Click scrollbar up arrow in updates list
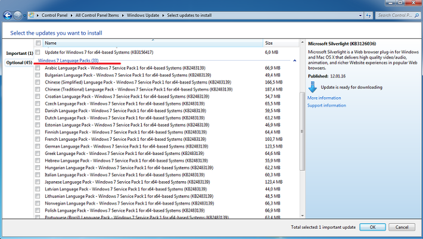 tap(302, 42)
